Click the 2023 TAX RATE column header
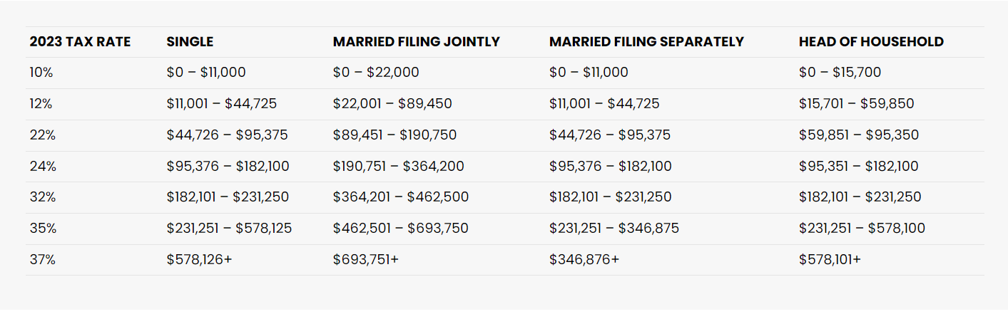 80,42
